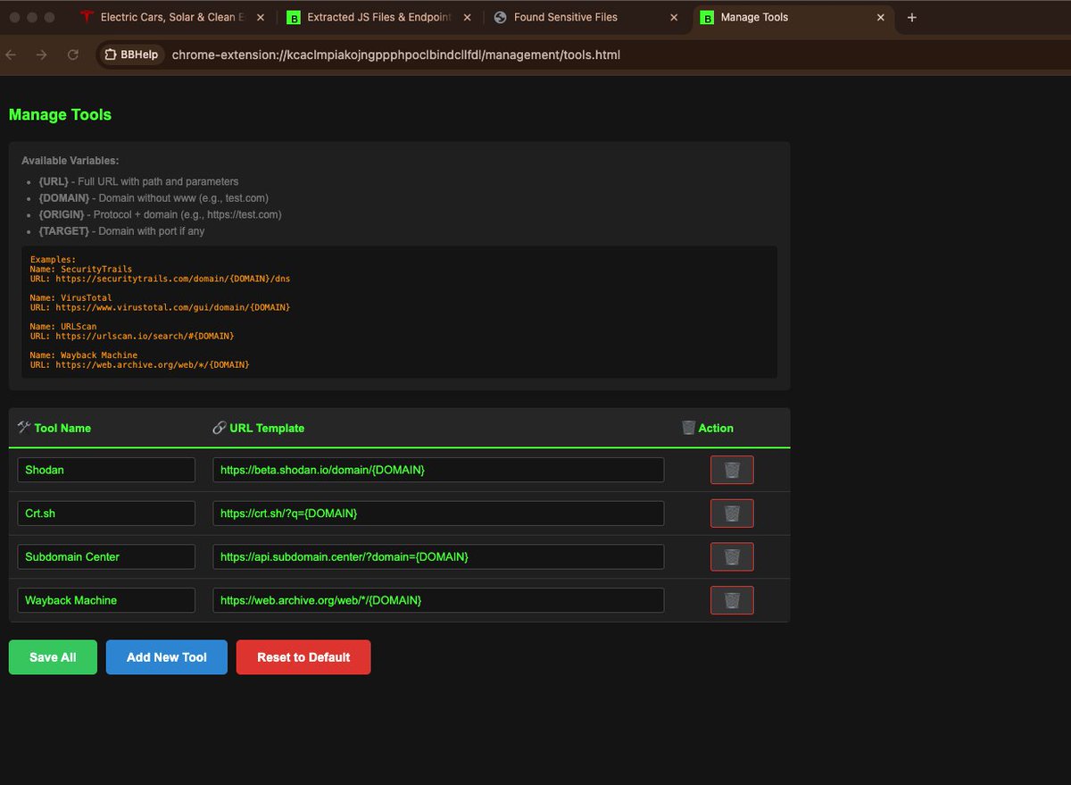Click the {TARGET} variable description line
Viewport: 1071px width, 785px height.
tap(121, 231)
